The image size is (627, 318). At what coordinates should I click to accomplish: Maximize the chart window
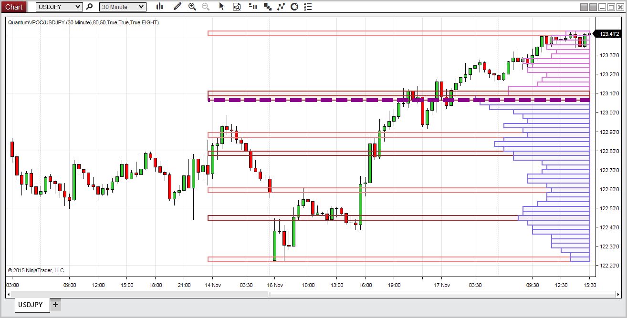pyautogui.click(x=611, y=7)
